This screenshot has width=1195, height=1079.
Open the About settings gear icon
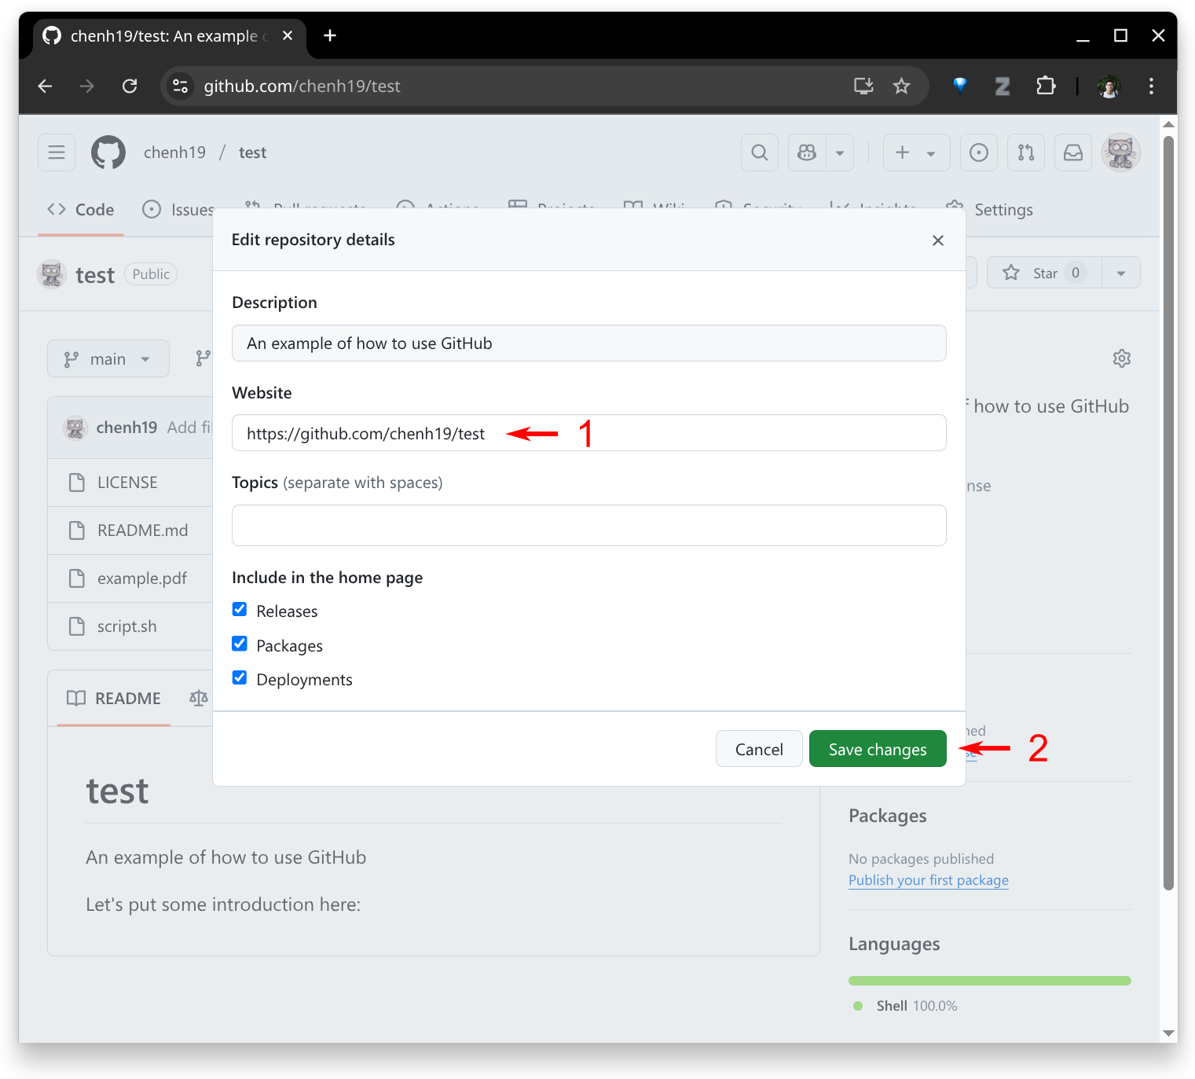tap(1122, 358)
